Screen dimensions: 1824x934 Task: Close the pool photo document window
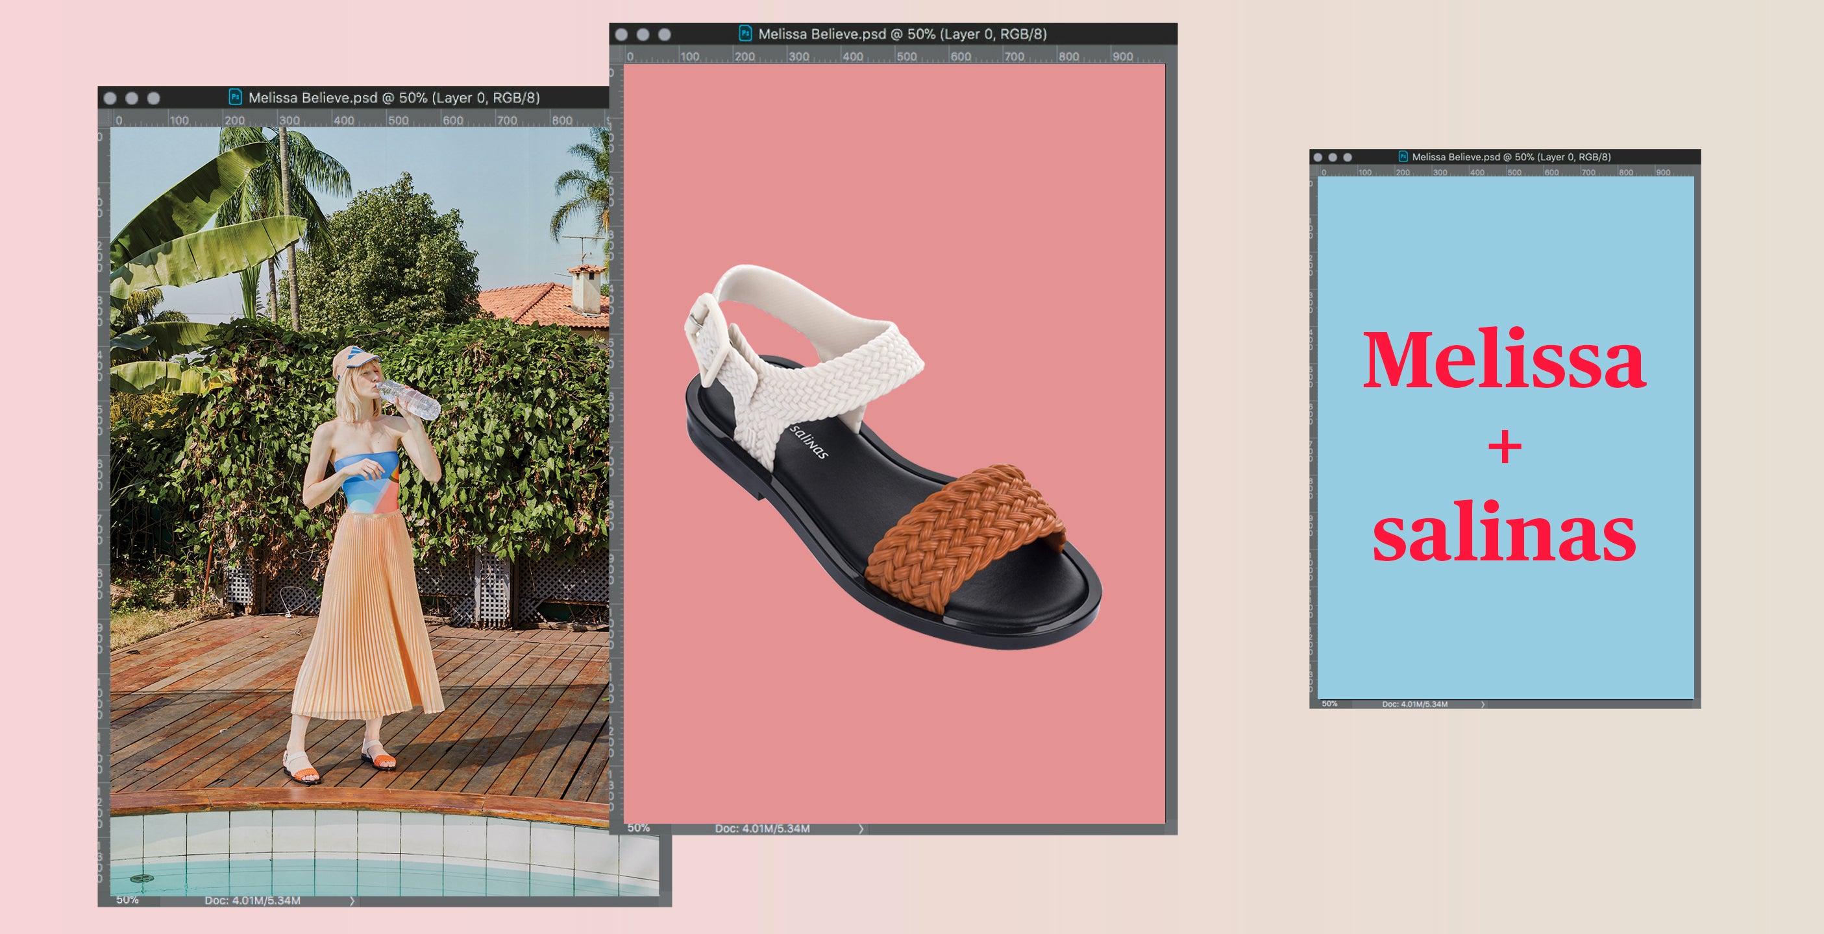point(110,98)
